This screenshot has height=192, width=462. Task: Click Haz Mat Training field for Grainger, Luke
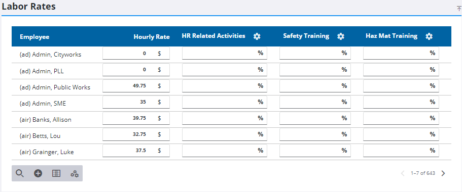pos(401,150)
